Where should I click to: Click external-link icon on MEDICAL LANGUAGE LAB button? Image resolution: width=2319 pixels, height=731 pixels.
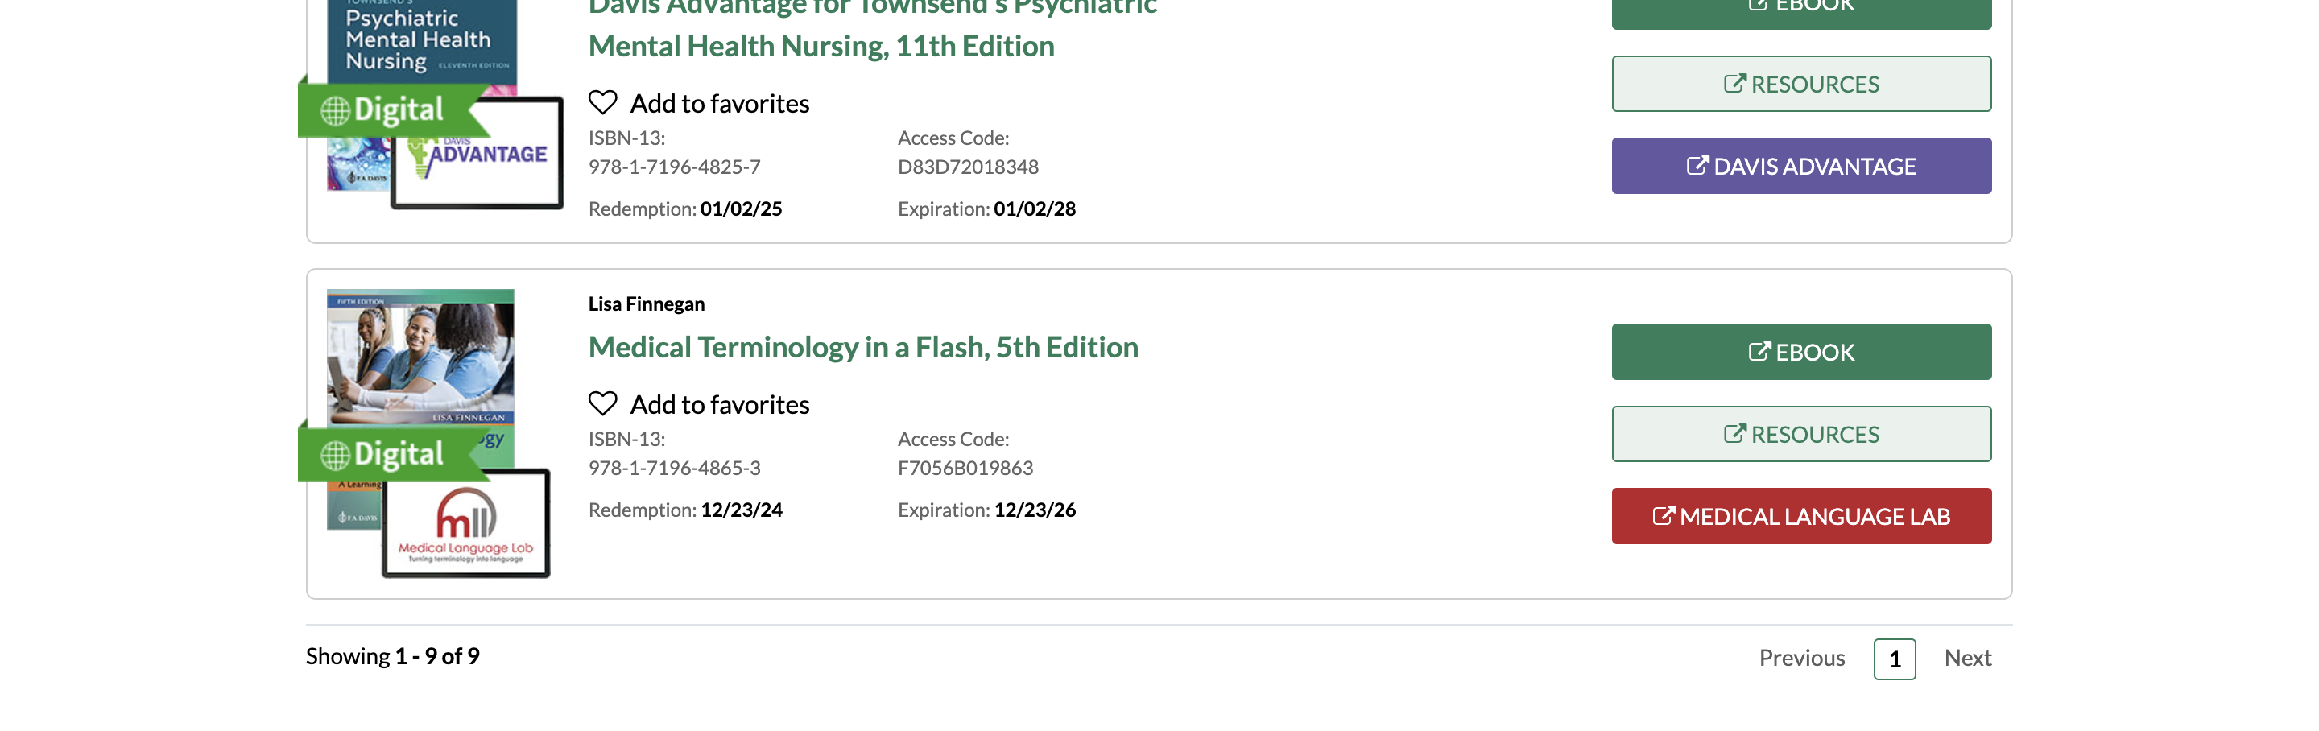1663,516
